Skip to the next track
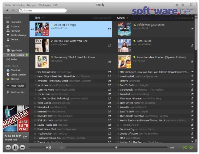Viewport: 199px width, 154px height. [x=22, y=148]
